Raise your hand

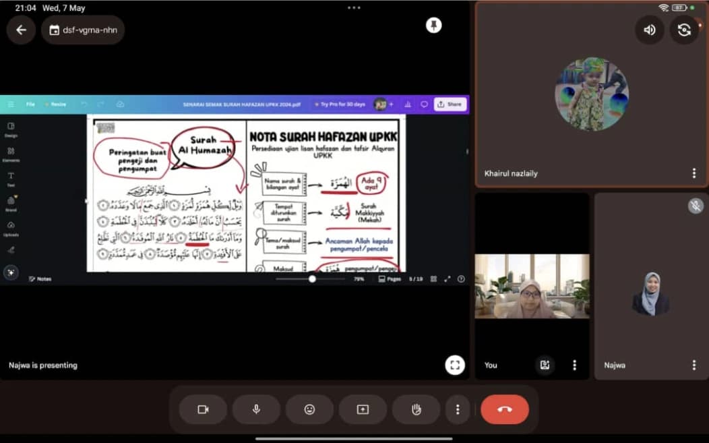416,409
